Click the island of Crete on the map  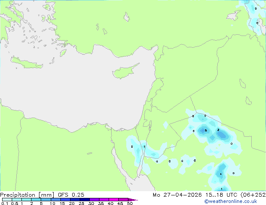(x=26, y=63)
